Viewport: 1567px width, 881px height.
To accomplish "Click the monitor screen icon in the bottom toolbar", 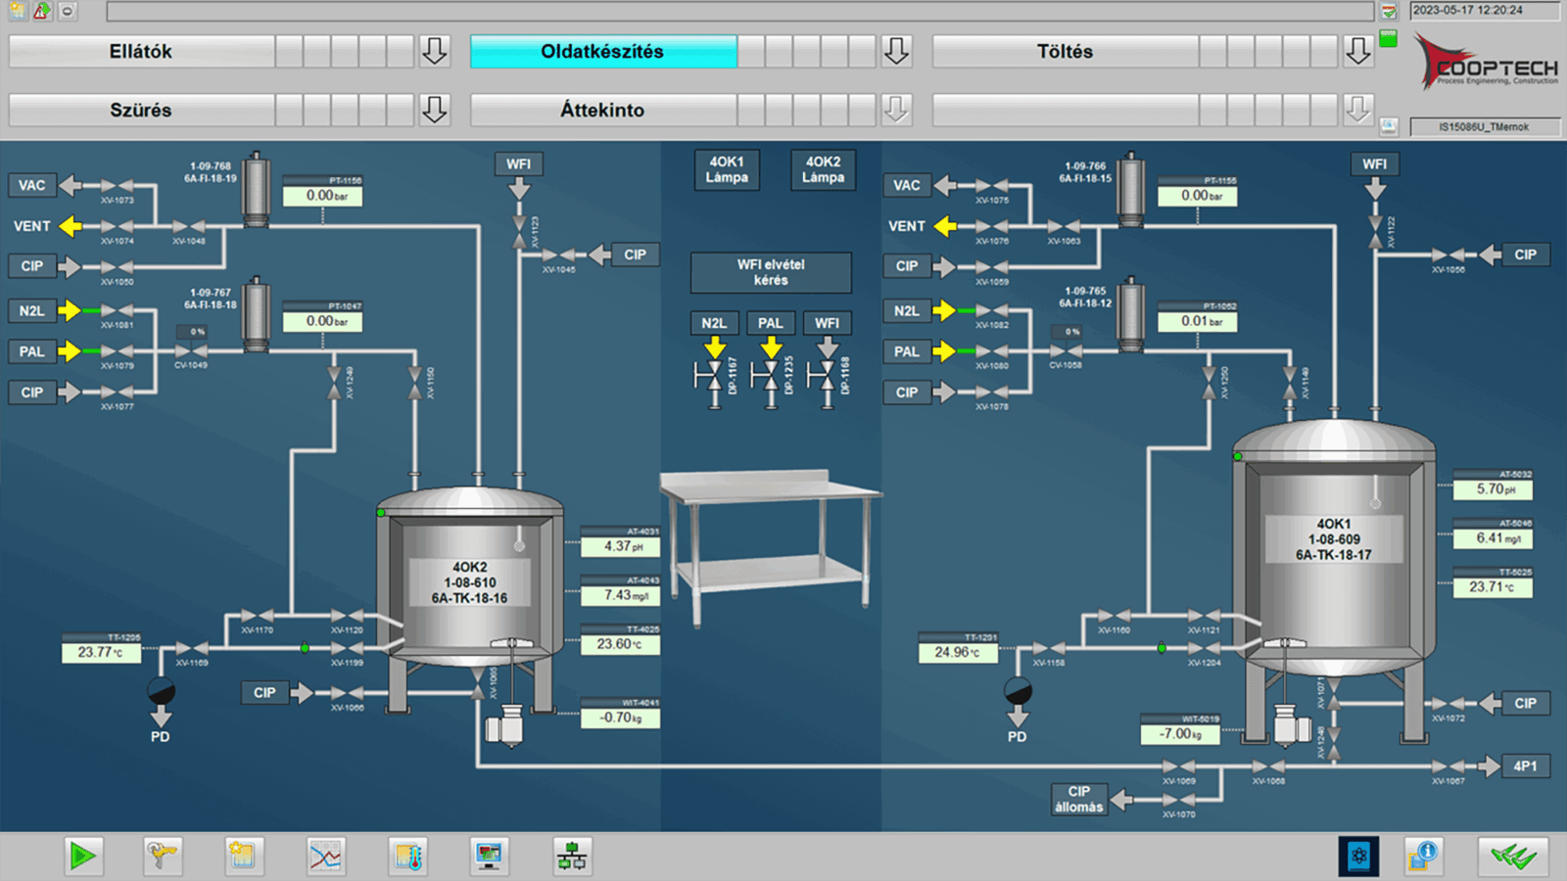I will tap(489, 858).
